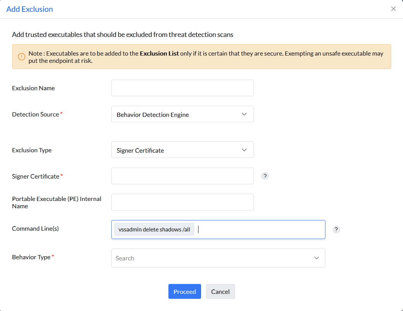The width and height of the screenshot is (403, 311).
Task: Click the Proceed button
Action: tap(185, 291)
